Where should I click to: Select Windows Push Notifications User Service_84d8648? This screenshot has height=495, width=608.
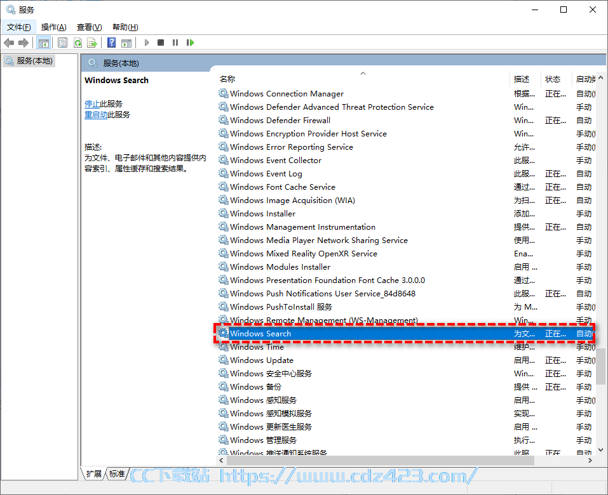(406, 294)
